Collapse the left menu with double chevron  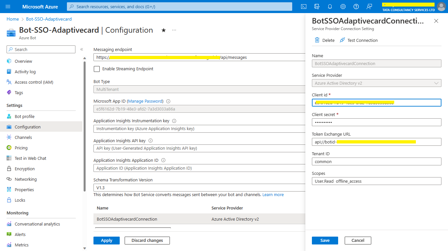tap(82, 49)
